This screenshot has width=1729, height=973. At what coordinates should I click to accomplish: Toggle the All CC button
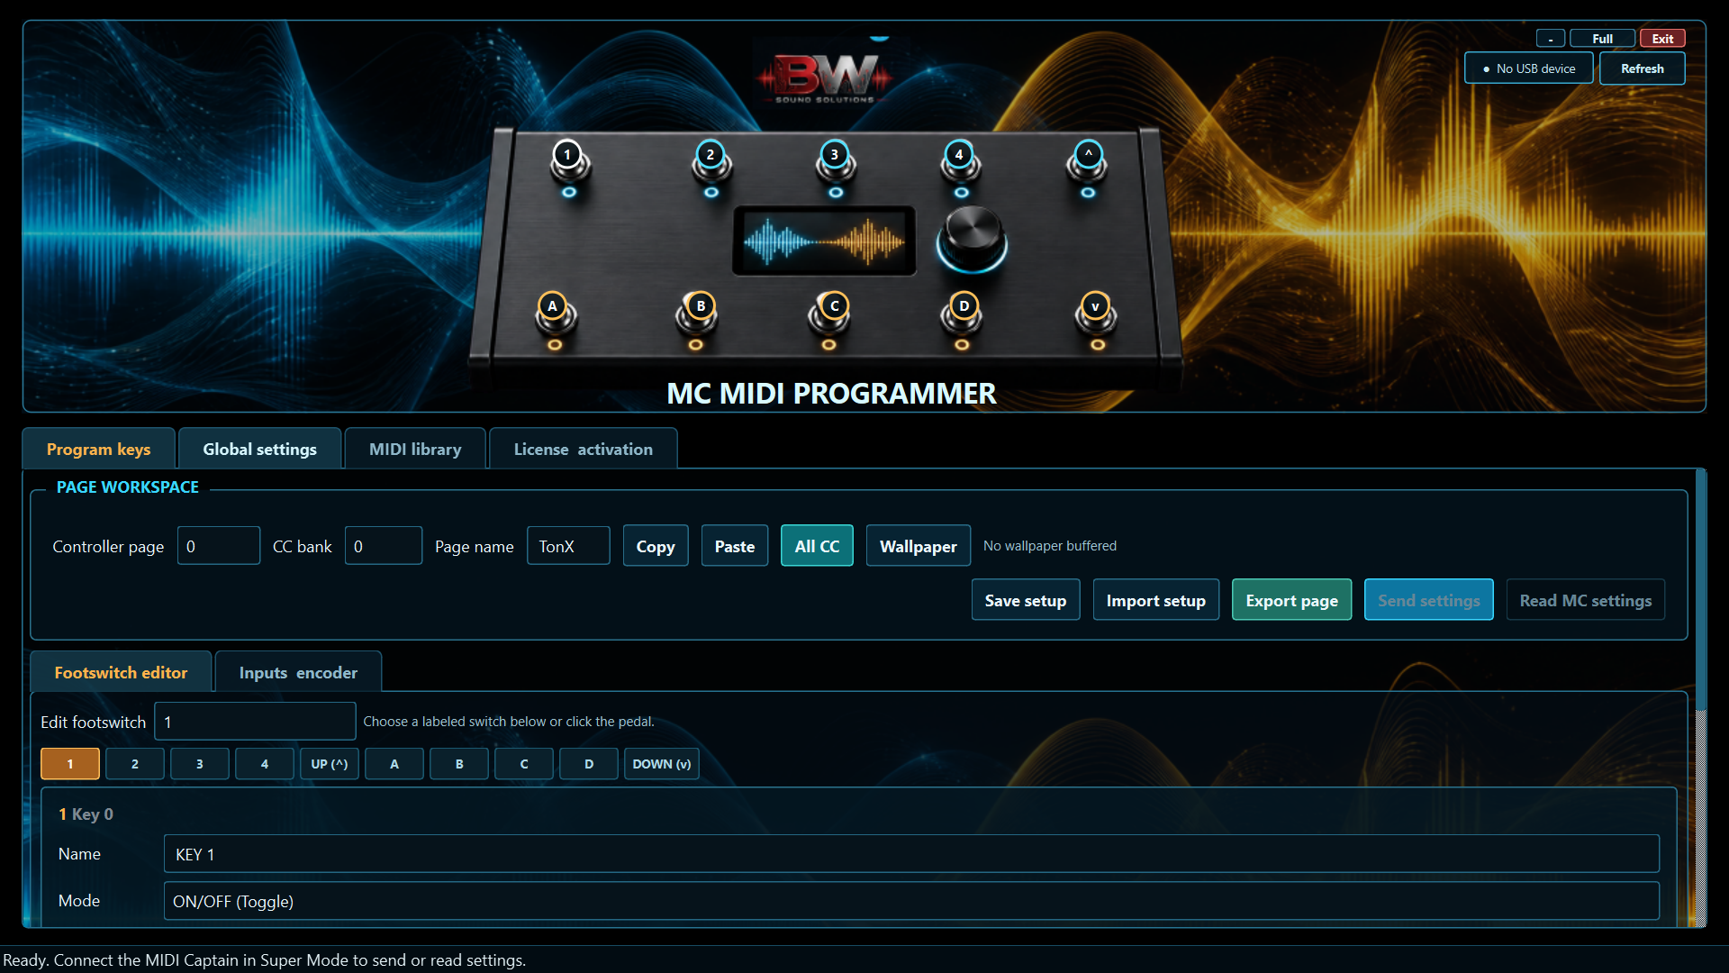click(817, 546)
